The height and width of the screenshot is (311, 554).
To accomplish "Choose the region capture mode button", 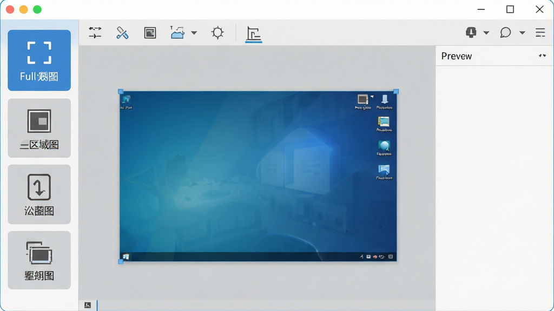I will point(39,128).
